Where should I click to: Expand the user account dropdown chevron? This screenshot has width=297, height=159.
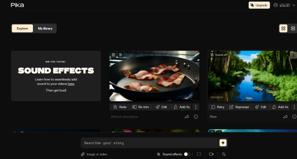[294, 5]
